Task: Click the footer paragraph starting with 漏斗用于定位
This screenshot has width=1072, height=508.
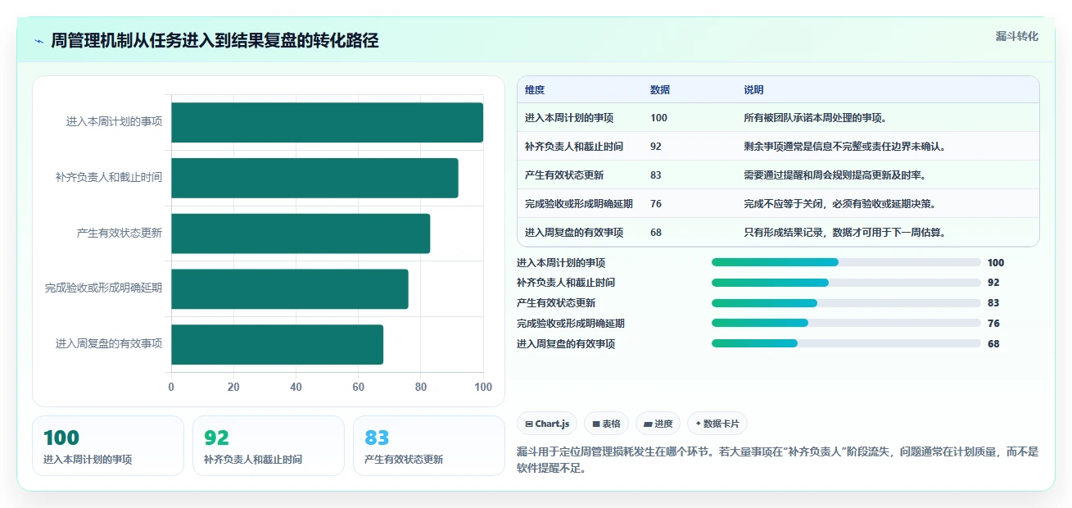Action: click(x=777, y=460)
